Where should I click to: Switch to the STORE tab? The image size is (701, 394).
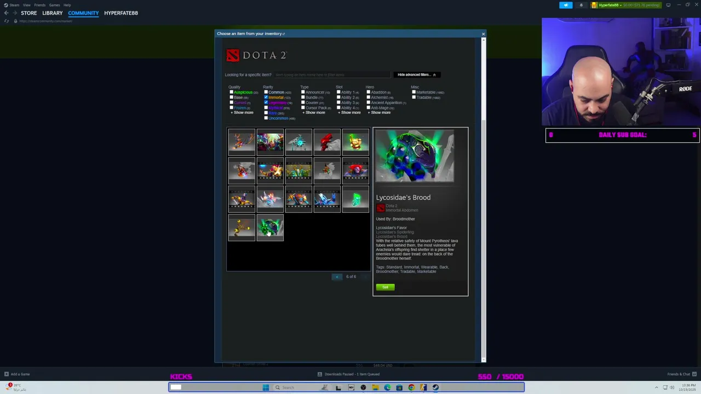pyautogui.click(x=29, y=13)
